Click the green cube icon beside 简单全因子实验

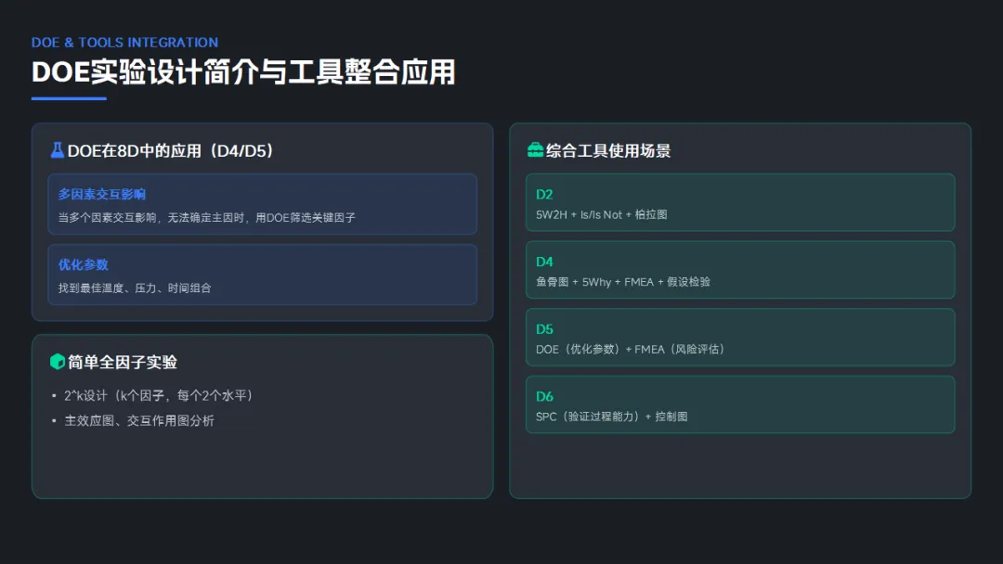58,362
